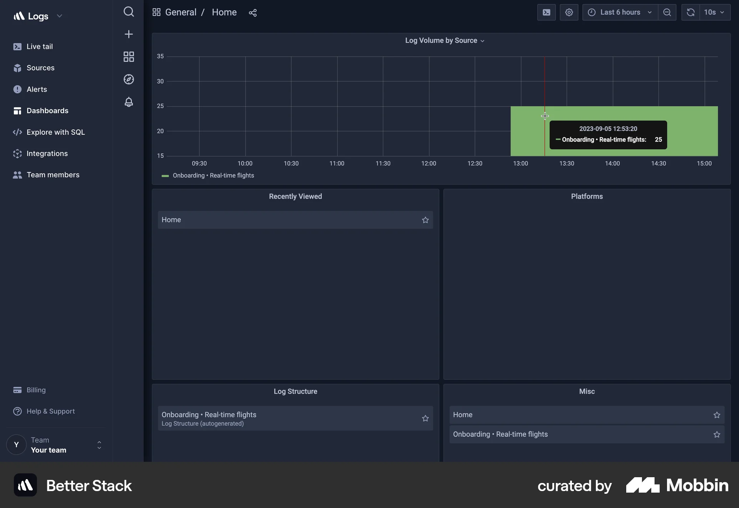Click the Platforms panel title
The width and height of the screenshot is (739, 508).
pyautogui.click(x=587, y=197)
